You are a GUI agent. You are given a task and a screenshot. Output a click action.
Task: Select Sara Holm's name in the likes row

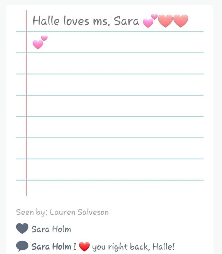pyautogui.click(x=51, y=229)
